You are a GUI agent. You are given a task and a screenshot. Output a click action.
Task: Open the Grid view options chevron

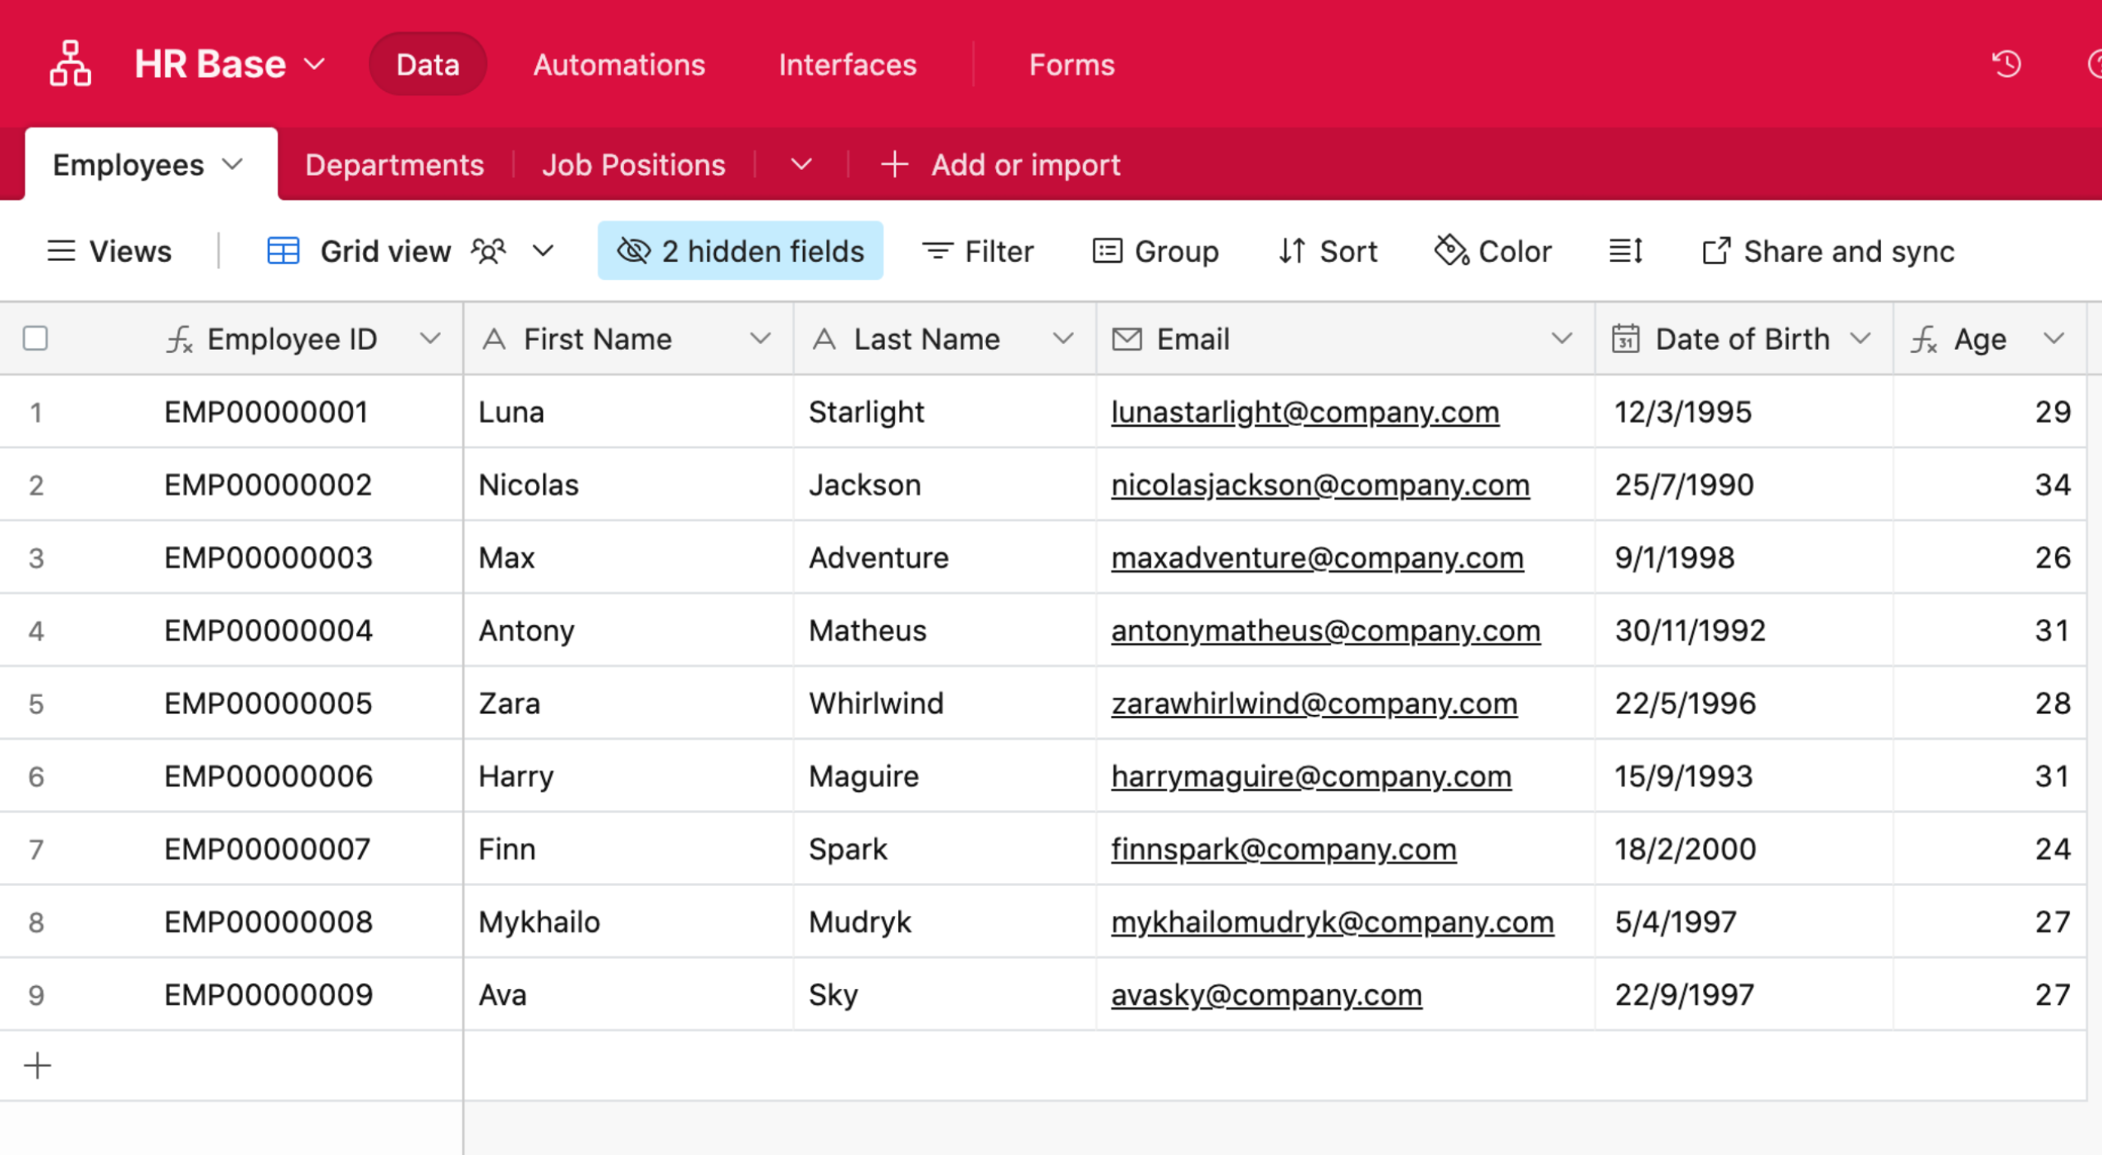click(x=543, y=250)
